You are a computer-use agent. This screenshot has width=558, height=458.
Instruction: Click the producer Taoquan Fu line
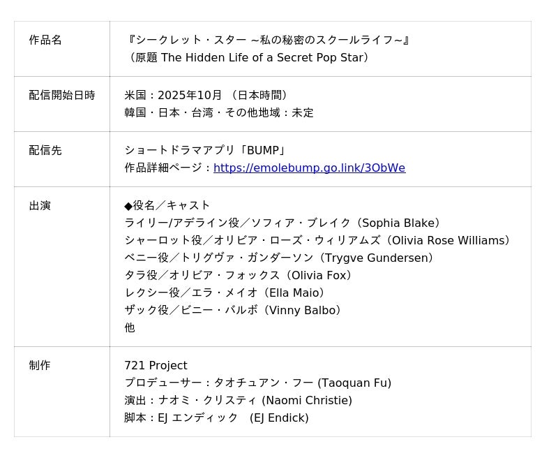click(257, 383)
